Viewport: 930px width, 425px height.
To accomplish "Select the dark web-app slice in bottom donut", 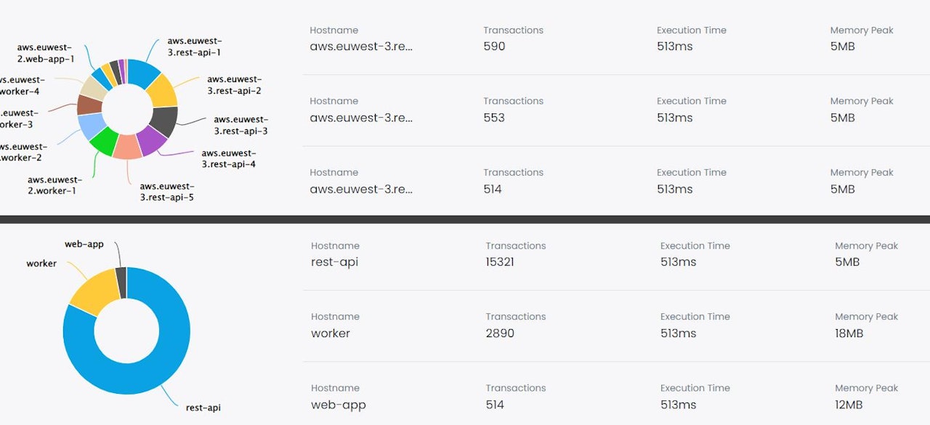I will (121, 283).
